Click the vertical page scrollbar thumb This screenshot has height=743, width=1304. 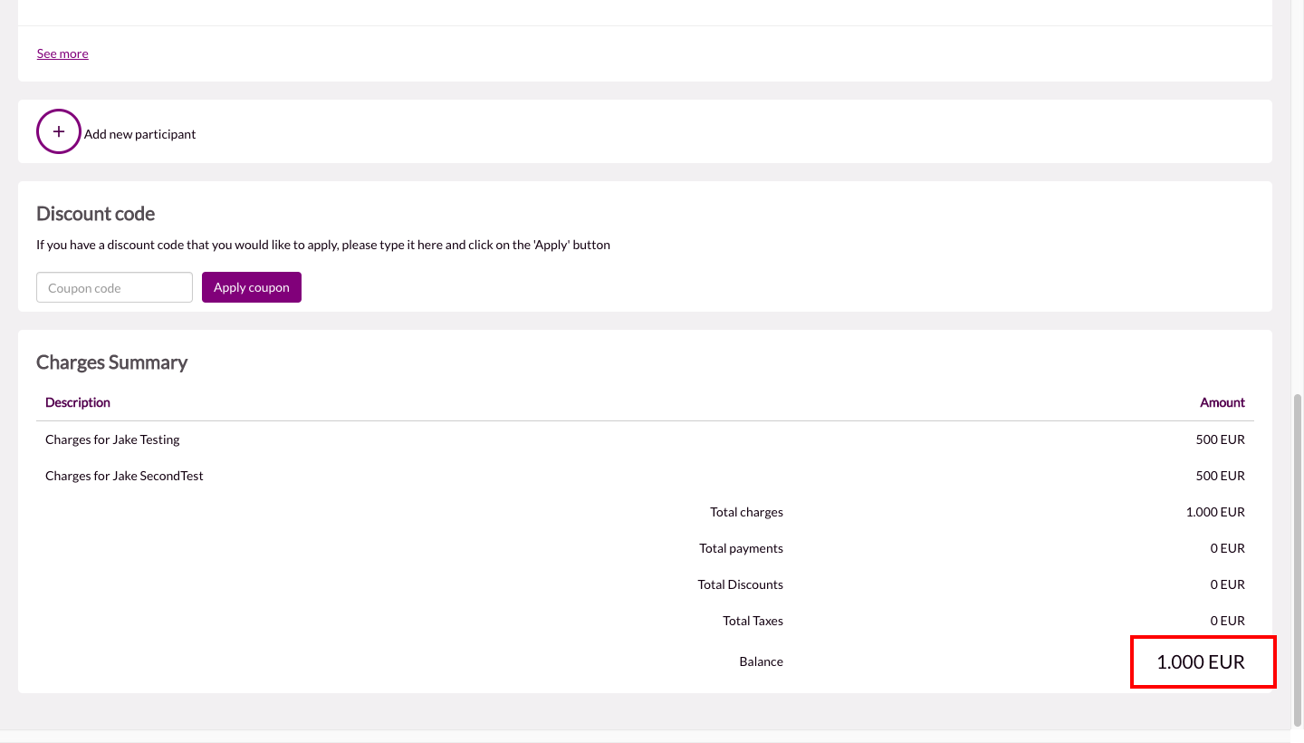click(1297, 557)
